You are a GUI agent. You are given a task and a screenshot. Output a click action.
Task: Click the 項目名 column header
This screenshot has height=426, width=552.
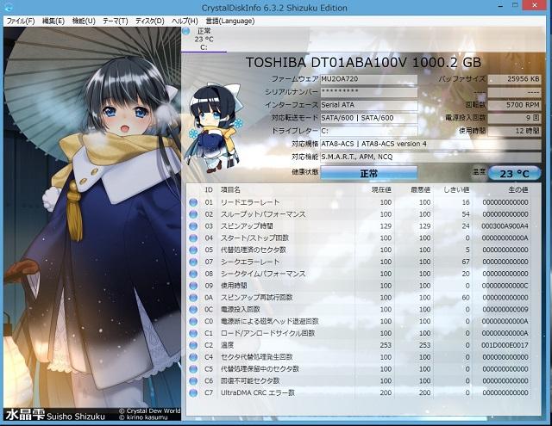tap(230, 190)
